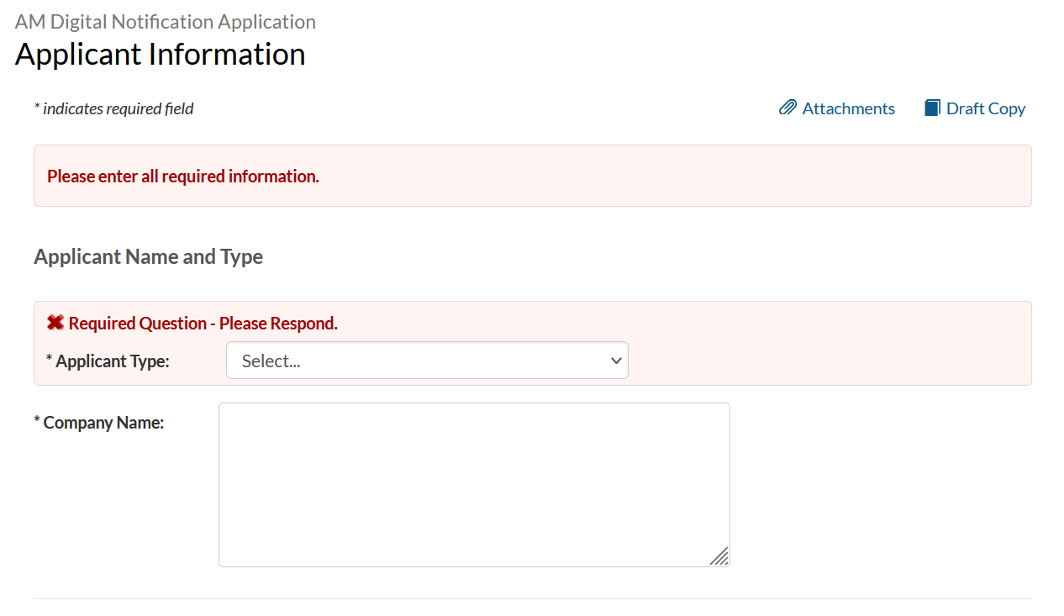Click the red X error icon
This screenshot has width=1064, height=616.
click(55, 323)
